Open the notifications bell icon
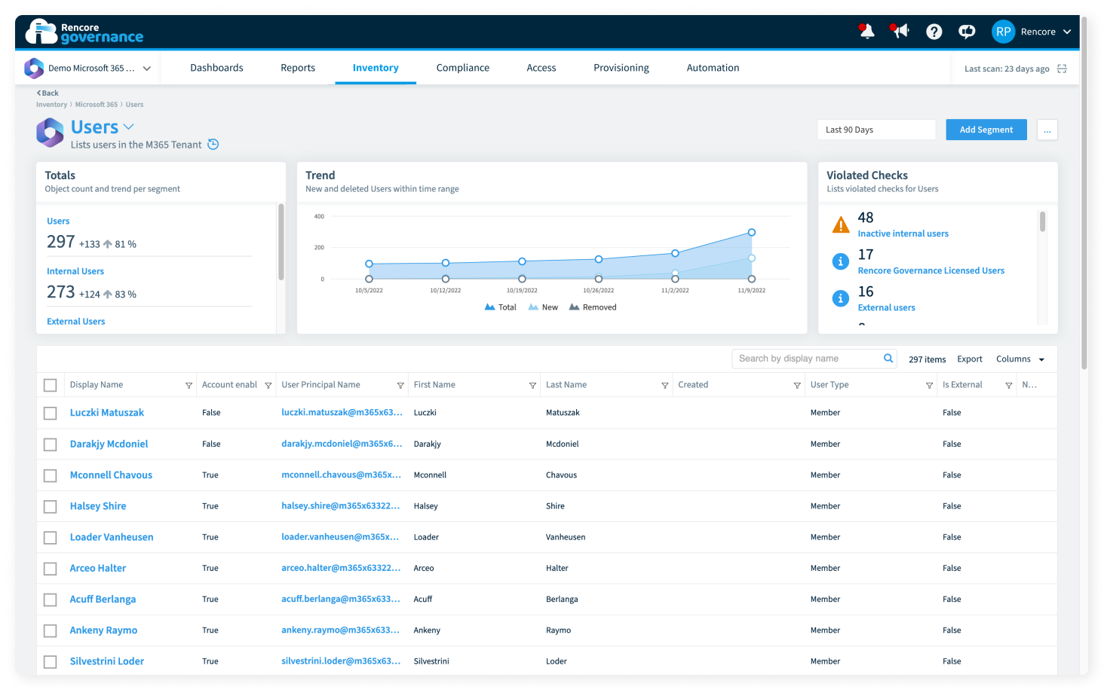 click(x=866, y=32)
